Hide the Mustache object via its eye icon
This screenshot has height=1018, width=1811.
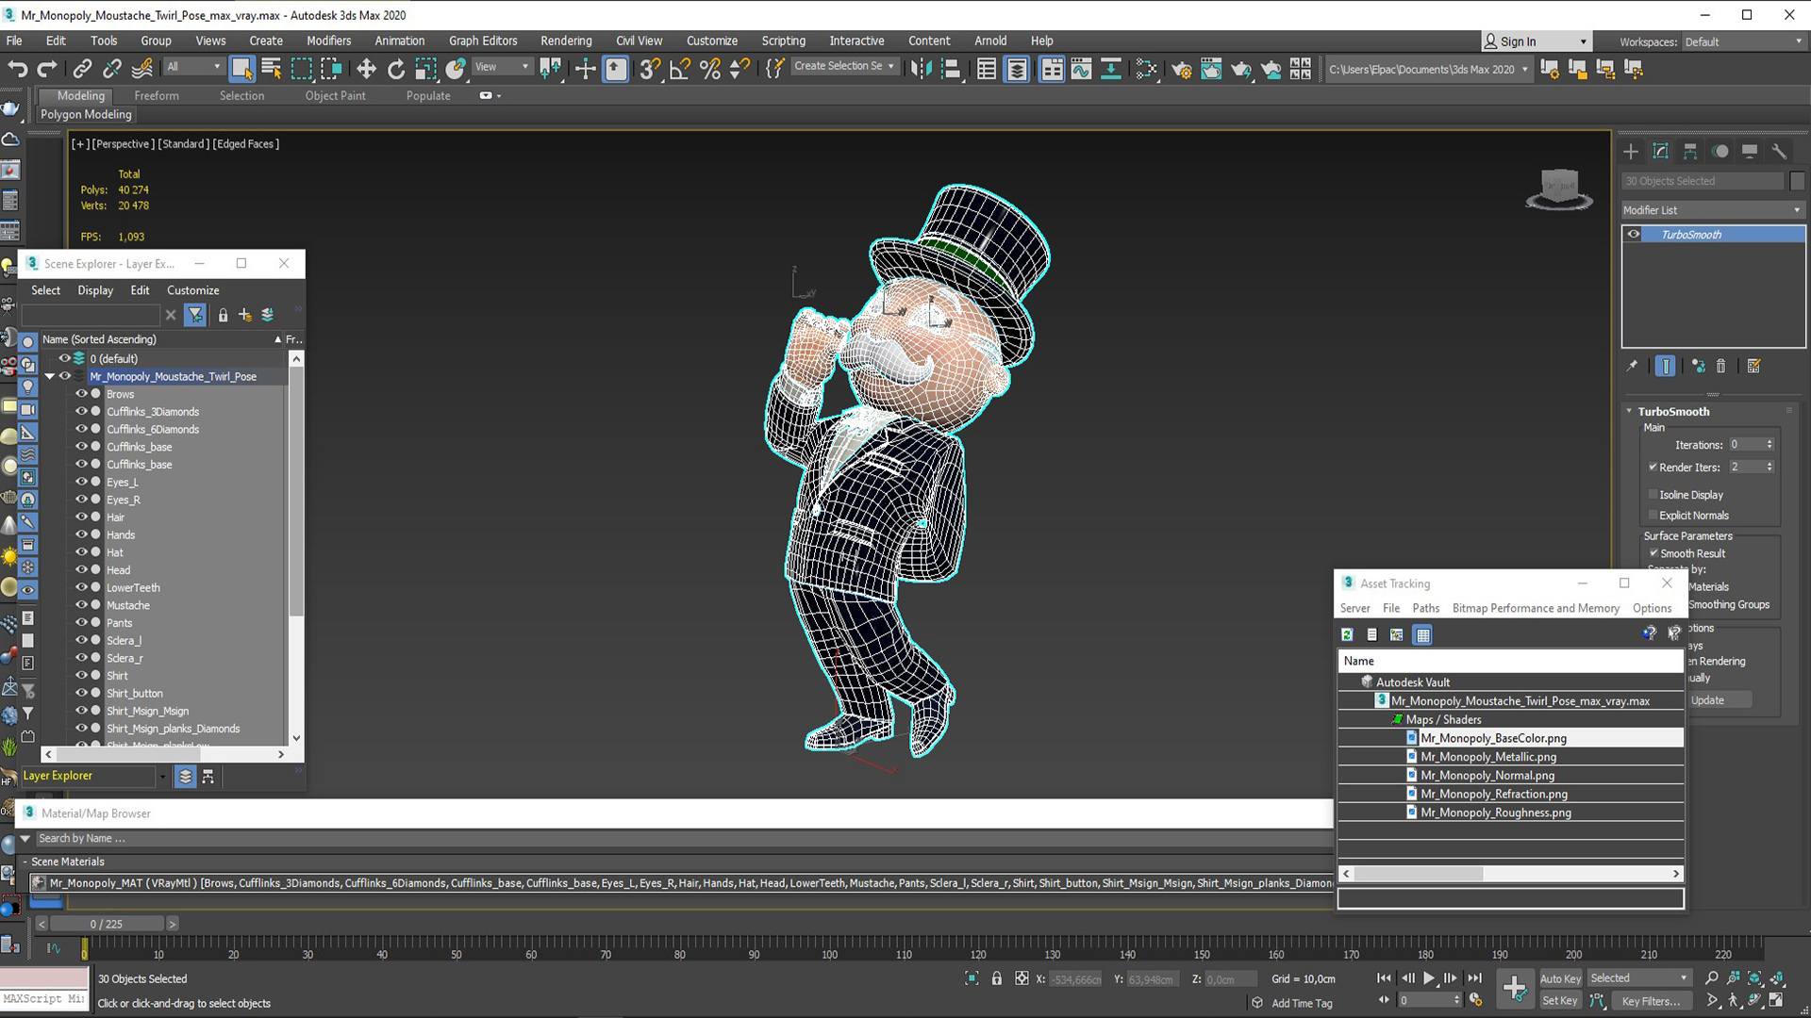[81, 605]
